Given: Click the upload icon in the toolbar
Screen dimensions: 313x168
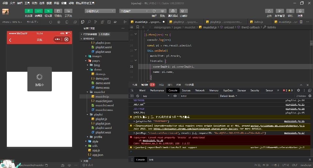Looking at the screenshot, I should click(x=269, y=11).
